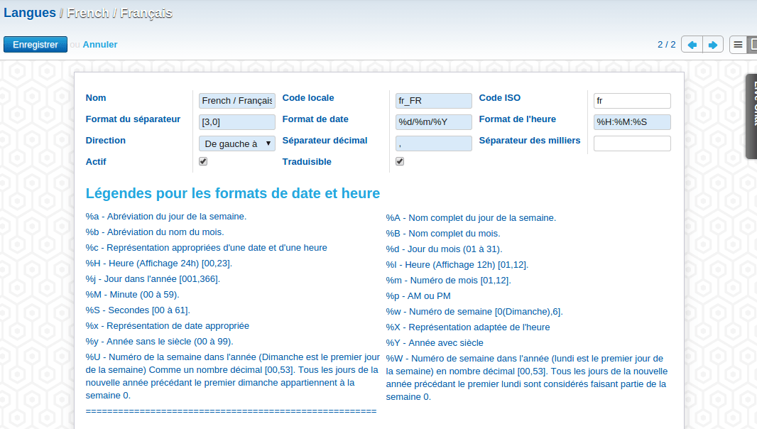Click the '%U - Numéro de la semaine' paragraph
The image size is (757, 429).
point(233,376)
